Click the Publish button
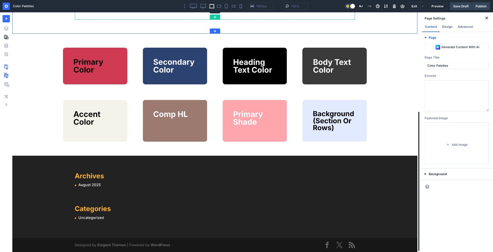 tap(481, 6)
